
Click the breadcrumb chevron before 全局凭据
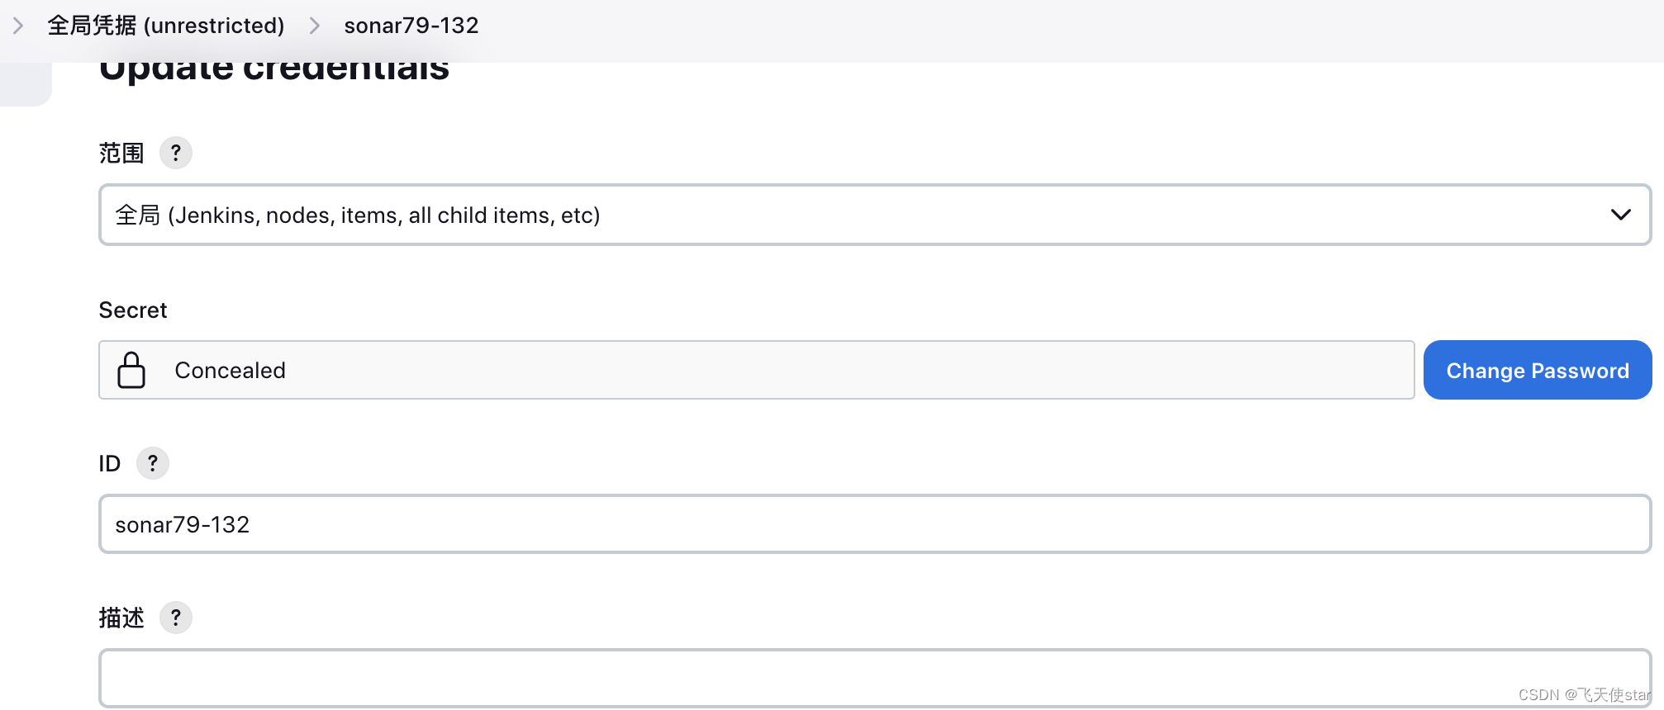click(x=17, y=25)
